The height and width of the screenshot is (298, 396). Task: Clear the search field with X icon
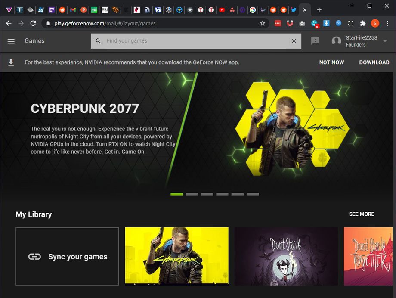pos(294,41)
